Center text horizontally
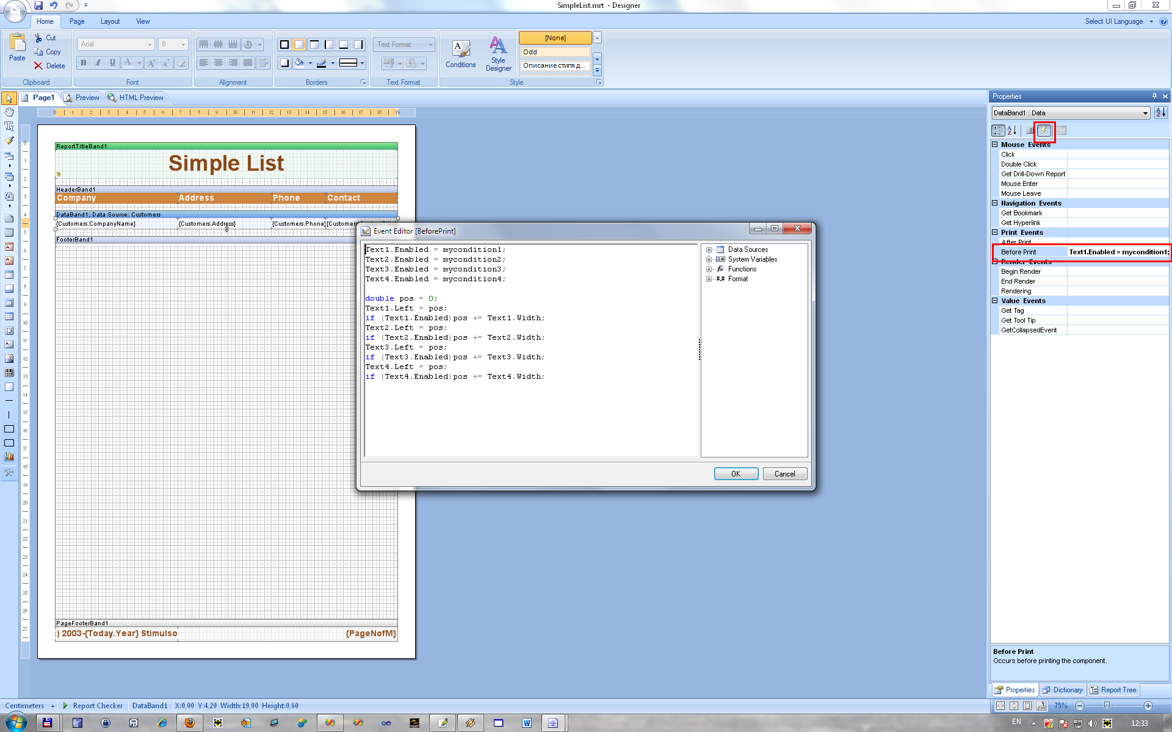This screenshot has width=1172, height=732. [x=219, y=63]
